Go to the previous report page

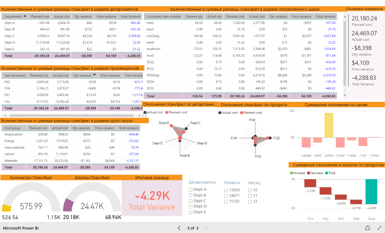pyautogui.click(x=179, y=228)
